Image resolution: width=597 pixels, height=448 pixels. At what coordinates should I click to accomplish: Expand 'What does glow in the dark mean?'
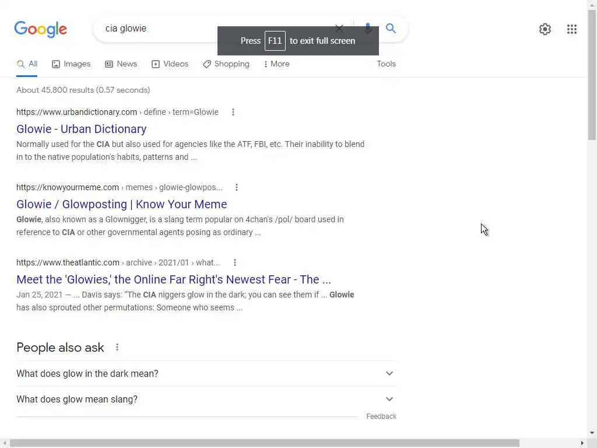click(x=206, y=374)
